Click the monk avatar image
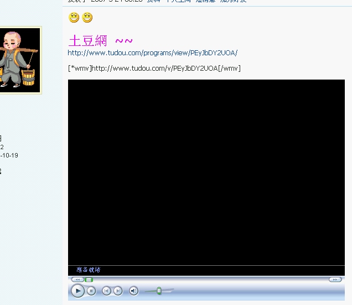352x305 pixels. coord(20,60)
